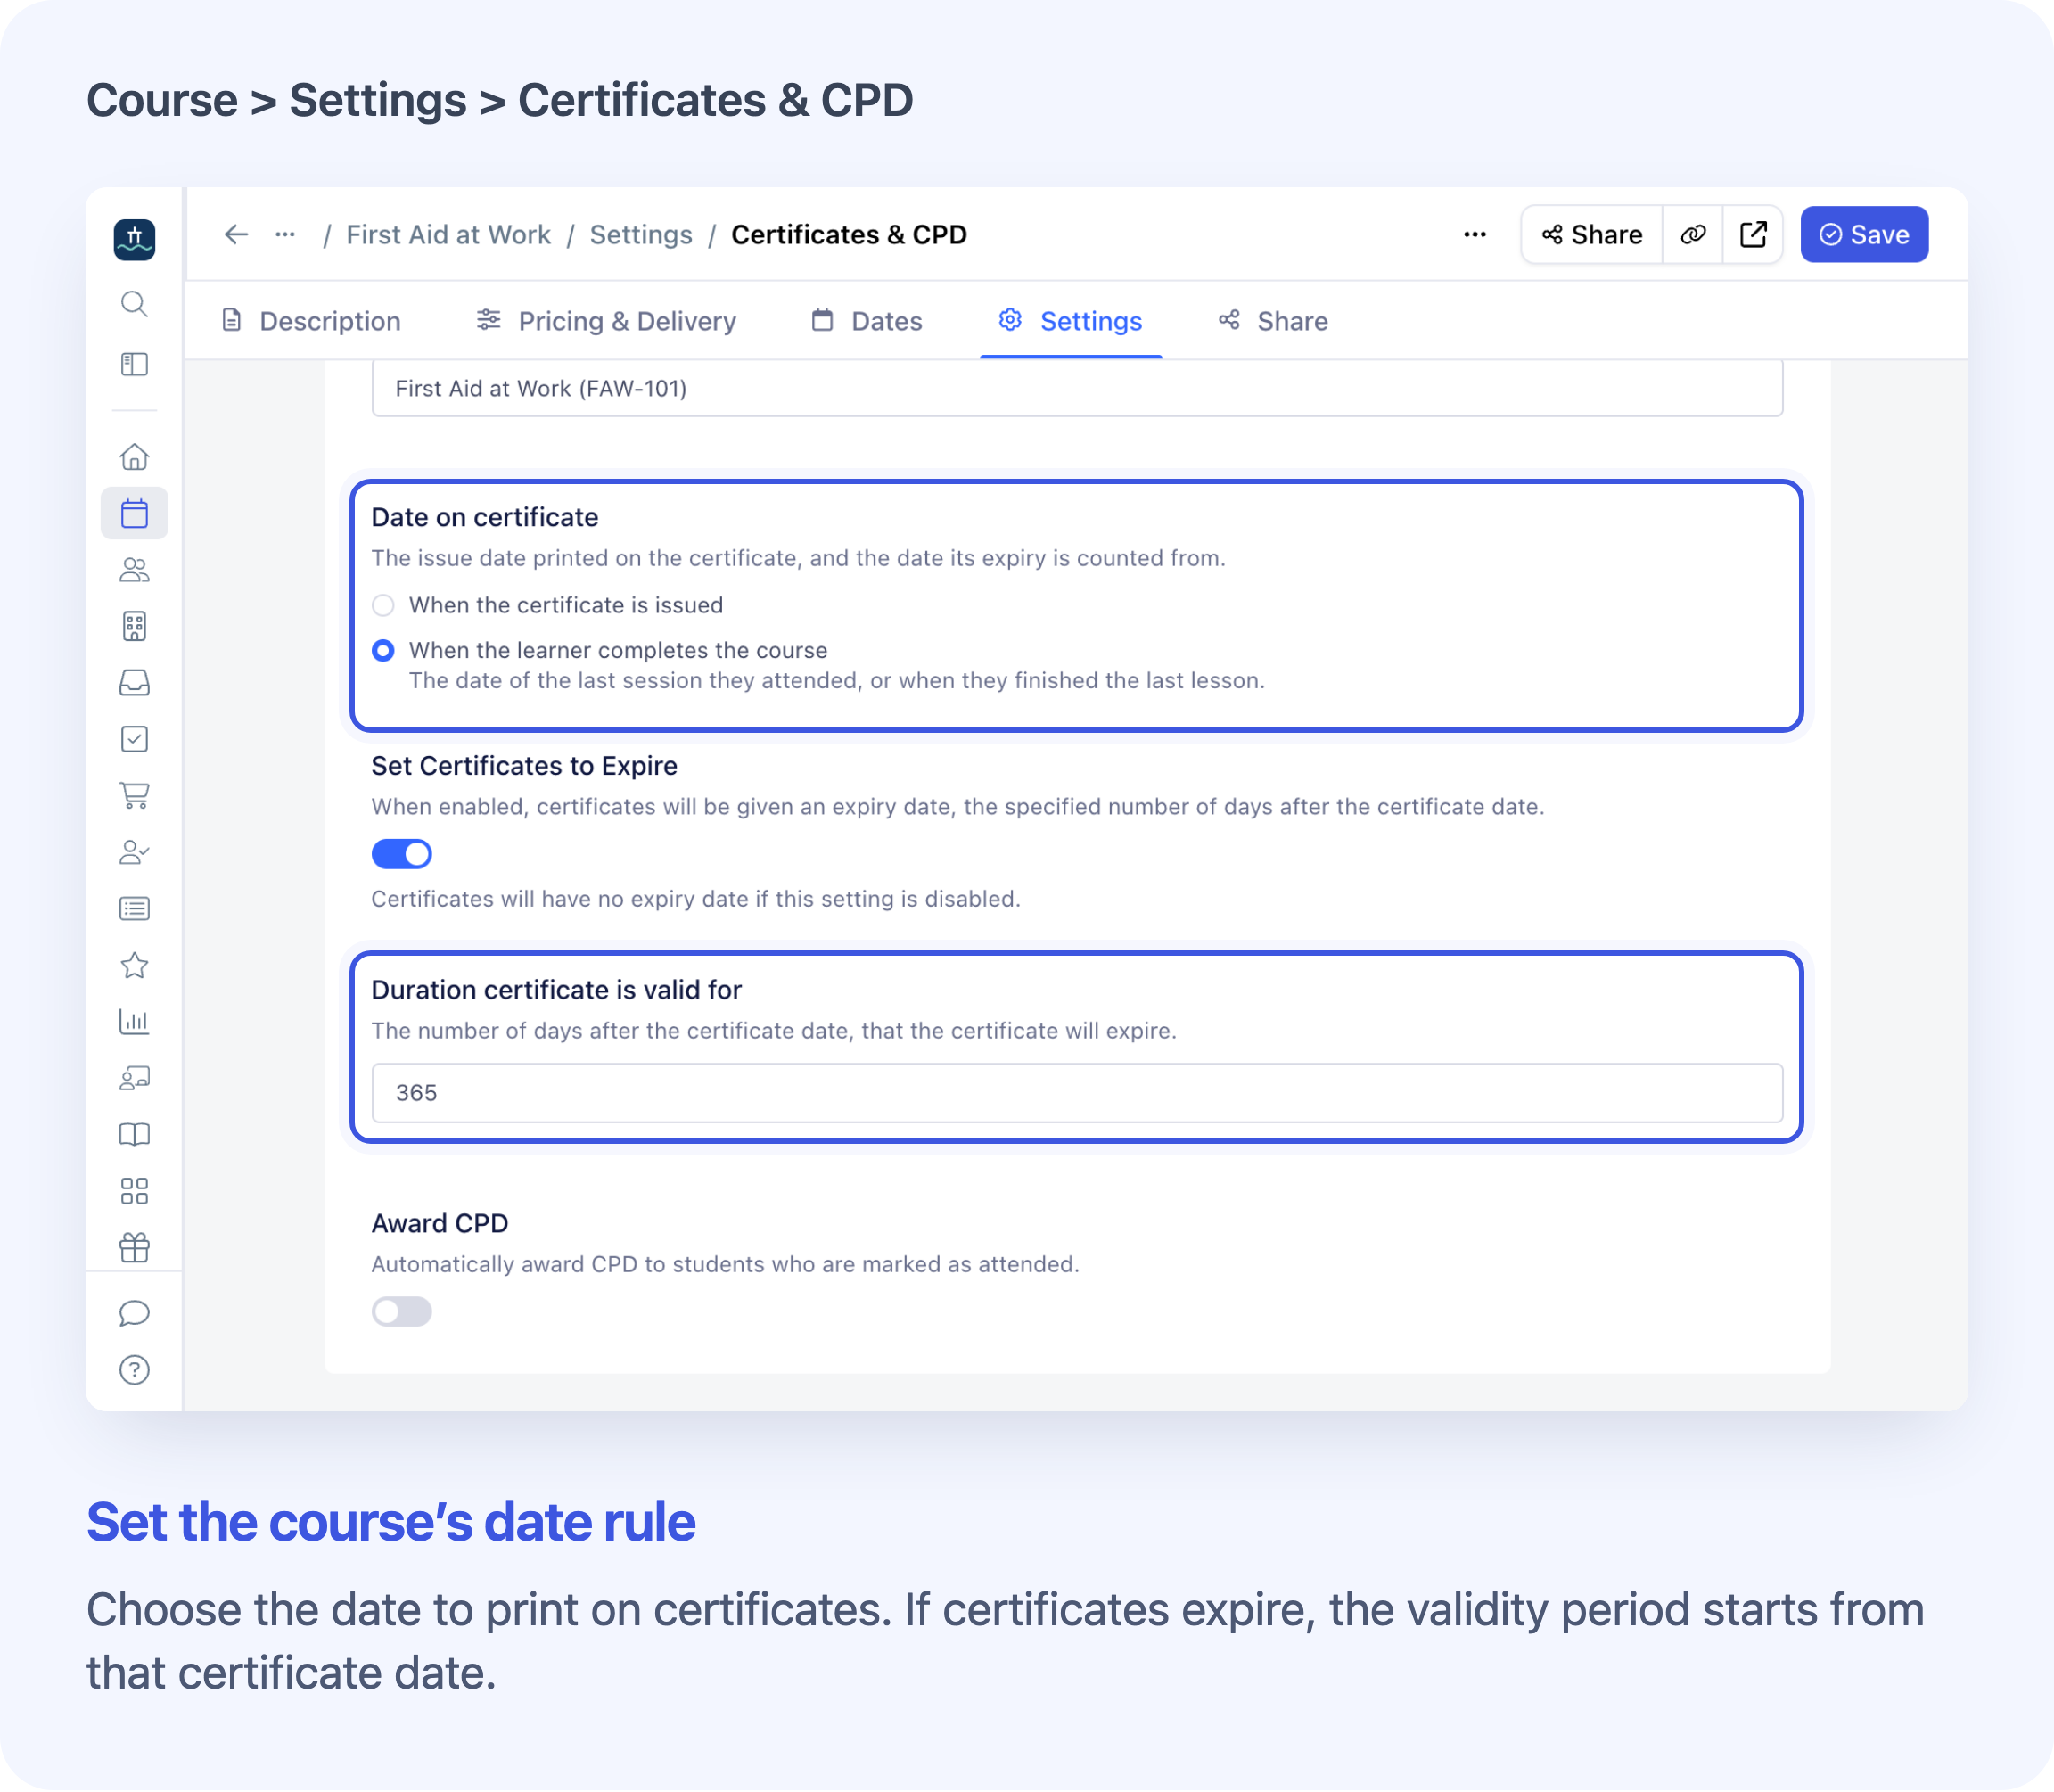Open the star favourites icon
This screenshot has height=1792, width=2054.
point(134,965)
